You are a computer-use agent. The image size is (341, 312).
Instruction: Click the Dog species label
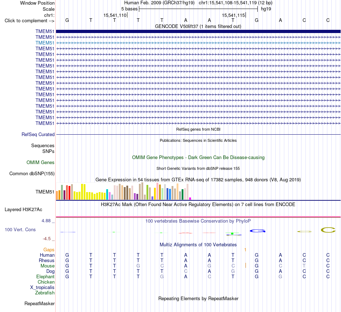click(x=50, y=271)
